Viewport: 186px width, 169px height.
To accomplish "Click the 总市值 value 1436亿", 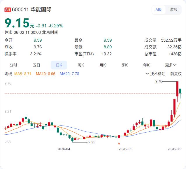I will pyautogui.click(x=175, y=54).
